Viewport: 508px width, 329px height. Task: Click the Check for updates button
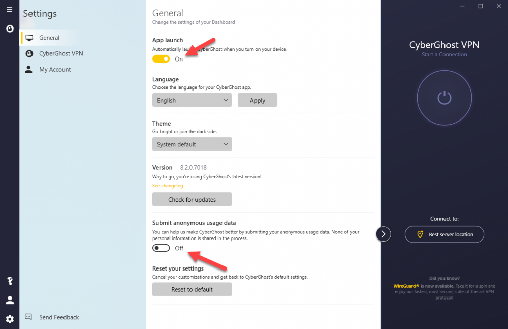pos(192,199)
